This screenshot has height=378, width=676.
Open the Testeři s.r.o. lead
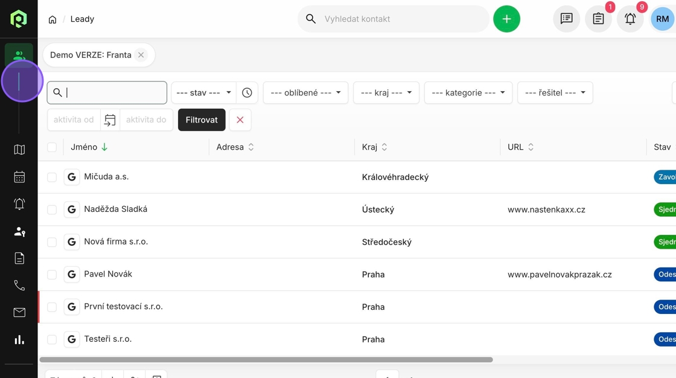[108, 339]
